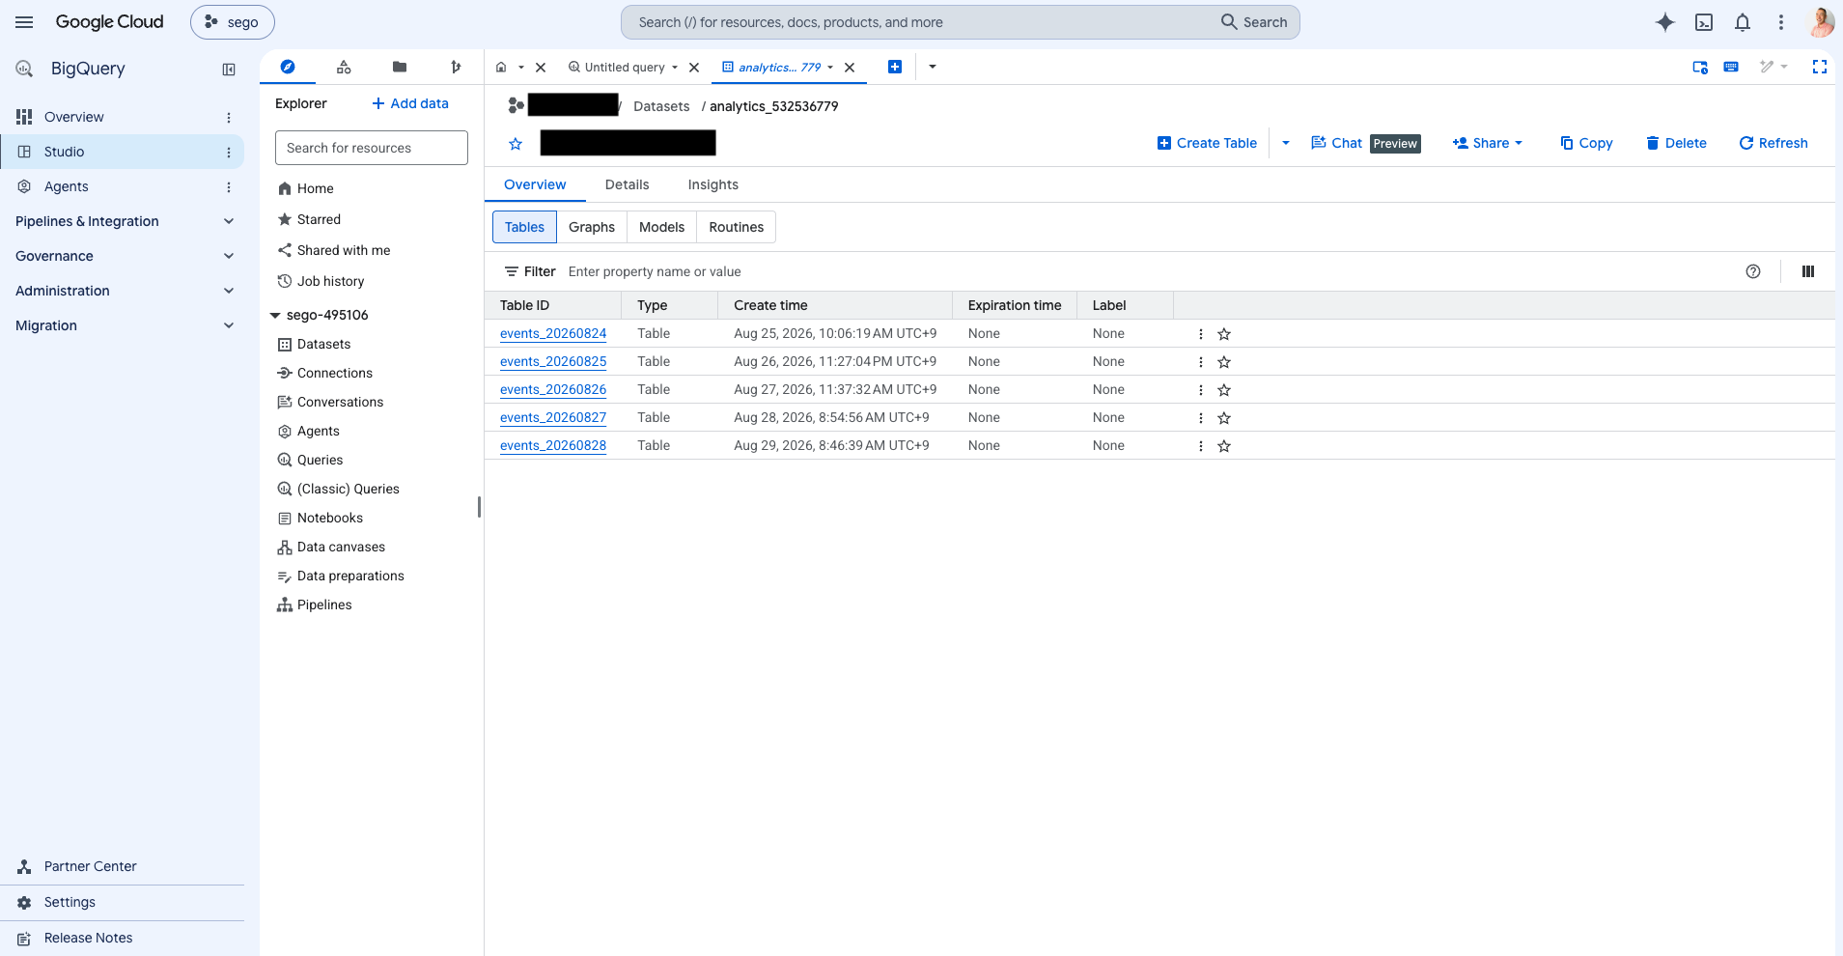Viewport: 1843px width, 956px height.
Task: Open the folder icon tab in Explorer
Action: pos(400,67)
